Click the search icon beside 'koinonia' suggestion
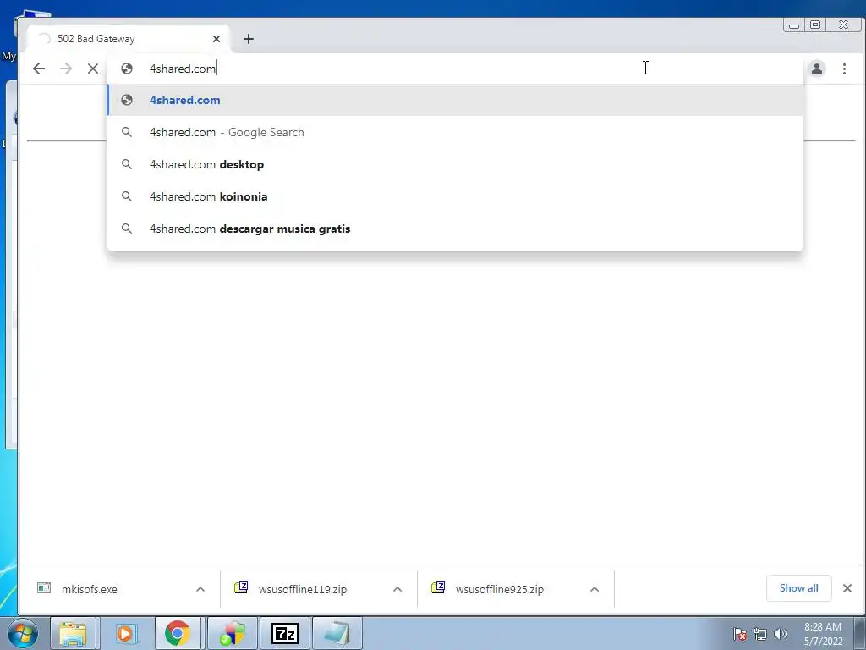Image resolution: width=866 pixels, height=650 pixels. pyautogui.click(x=127, y=196)
